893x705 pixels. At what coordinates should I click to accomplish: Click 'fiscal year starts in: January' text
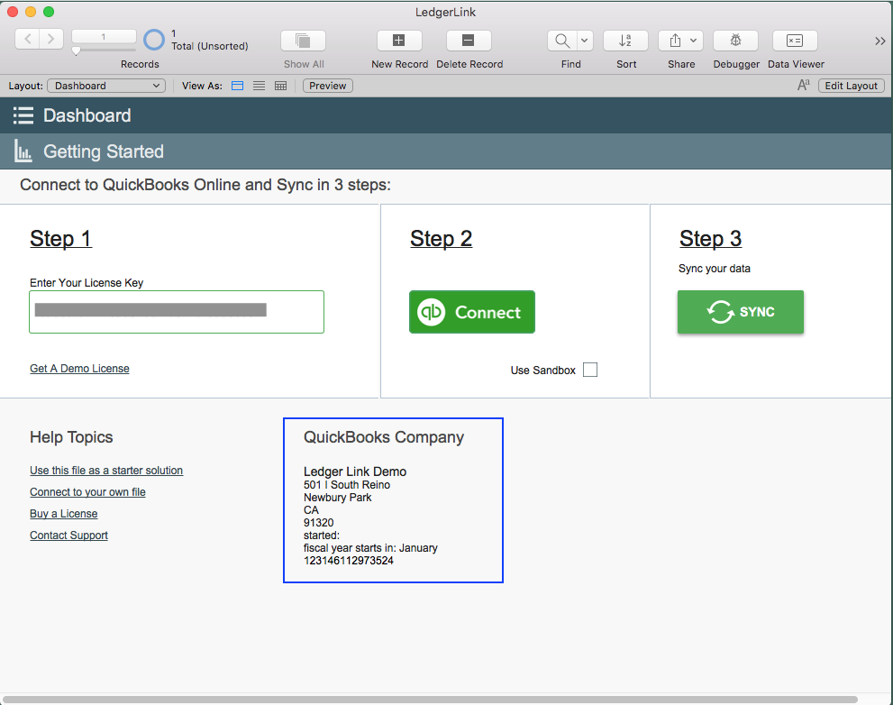click(x=370, y=548)
